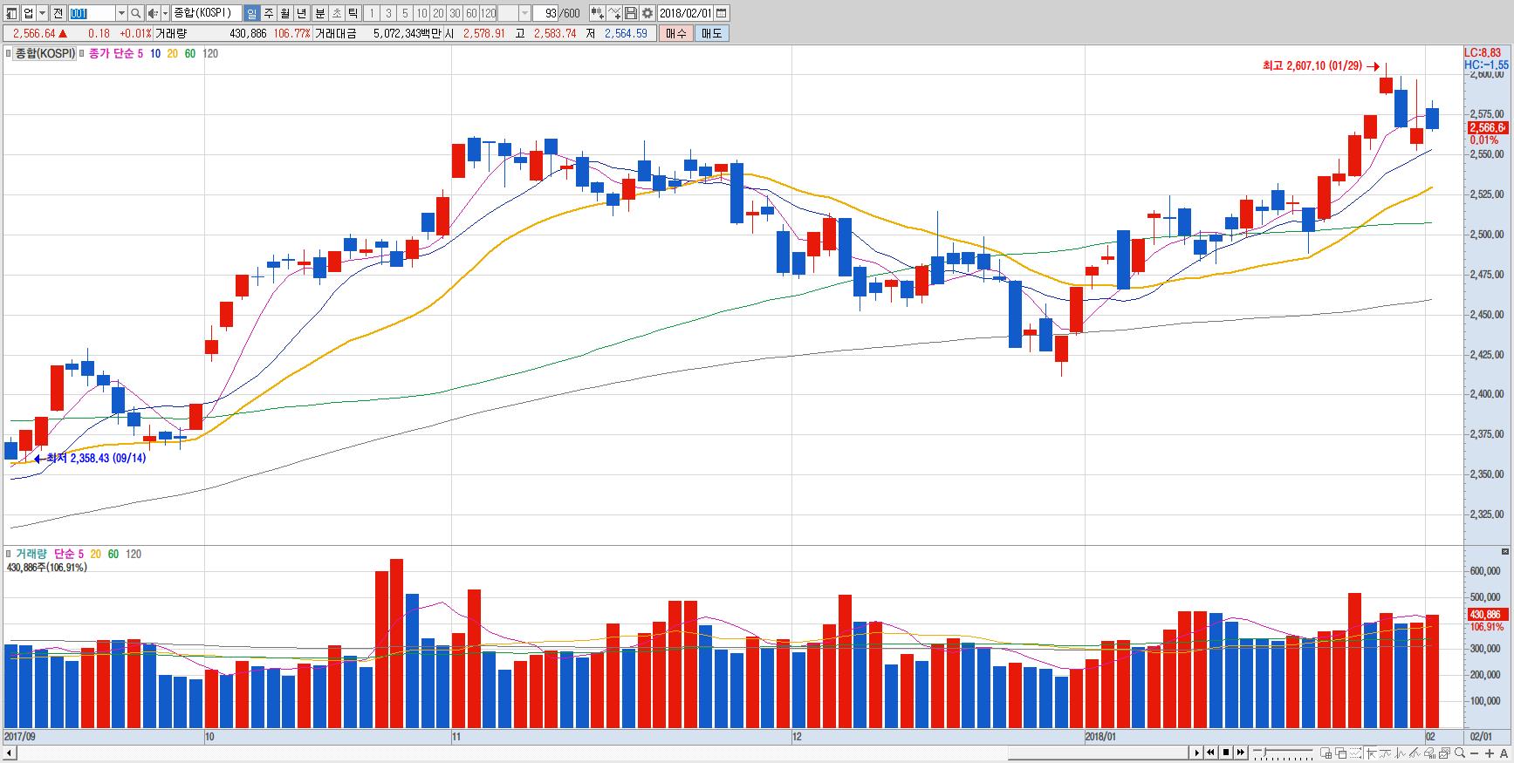Screen dimensions: 1514x763
Task: Toggle the 종합(KOSPI) price series marker
Action: (x=10, y=53)
